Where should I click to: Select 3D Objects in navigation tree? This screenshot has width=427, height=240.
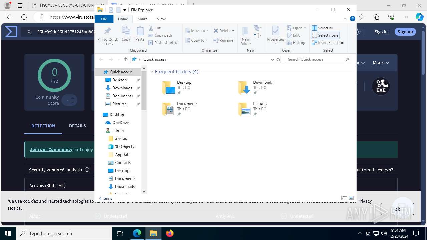[124, 147]
